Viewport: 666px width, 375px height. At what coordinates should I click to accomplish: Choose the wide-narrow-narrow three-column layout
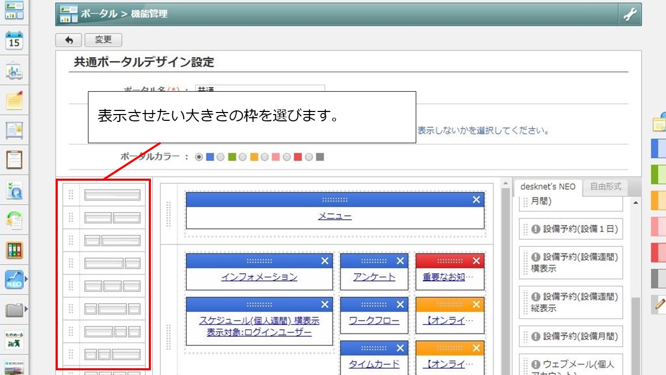112,331
